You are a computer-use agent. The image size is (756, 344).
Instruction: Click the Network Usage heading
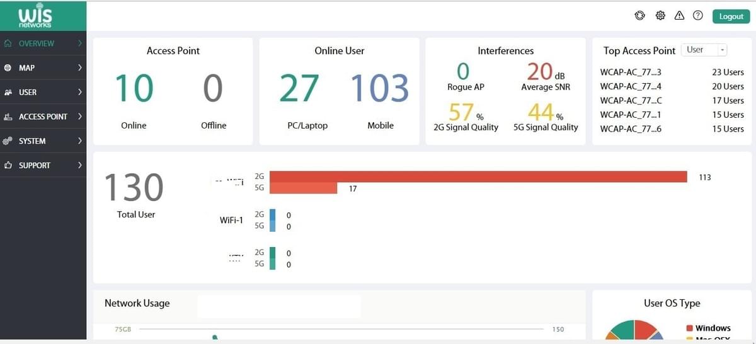pyautogui.click(x=137, y=303)
